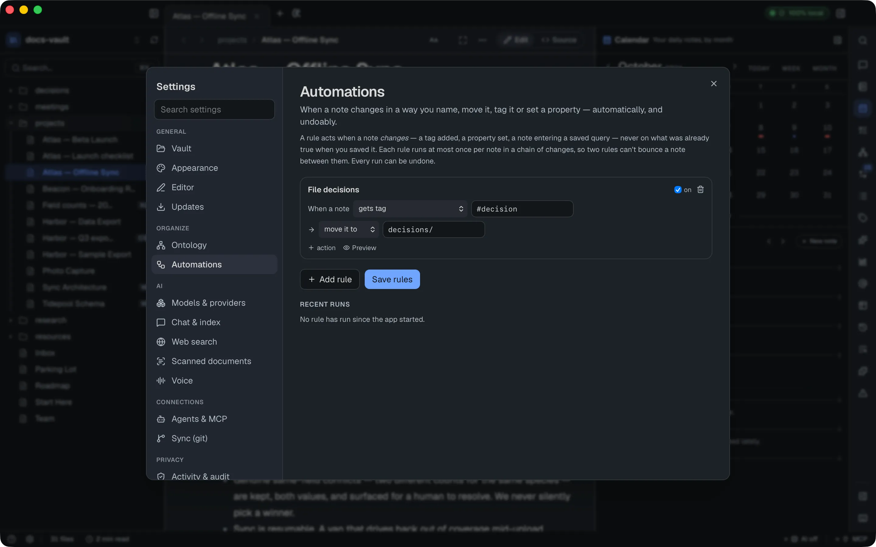The width and height of the screenshot is (876, 547).
Task: Click the #decision tag input field
Action: tap(522, 209)
